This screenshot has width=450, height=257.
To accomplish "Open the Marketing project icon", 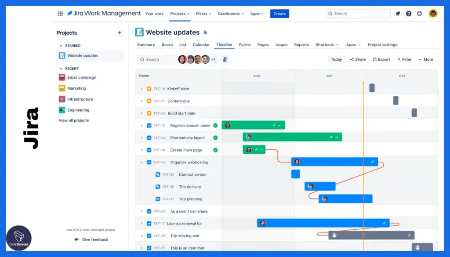I will [62, 88].
